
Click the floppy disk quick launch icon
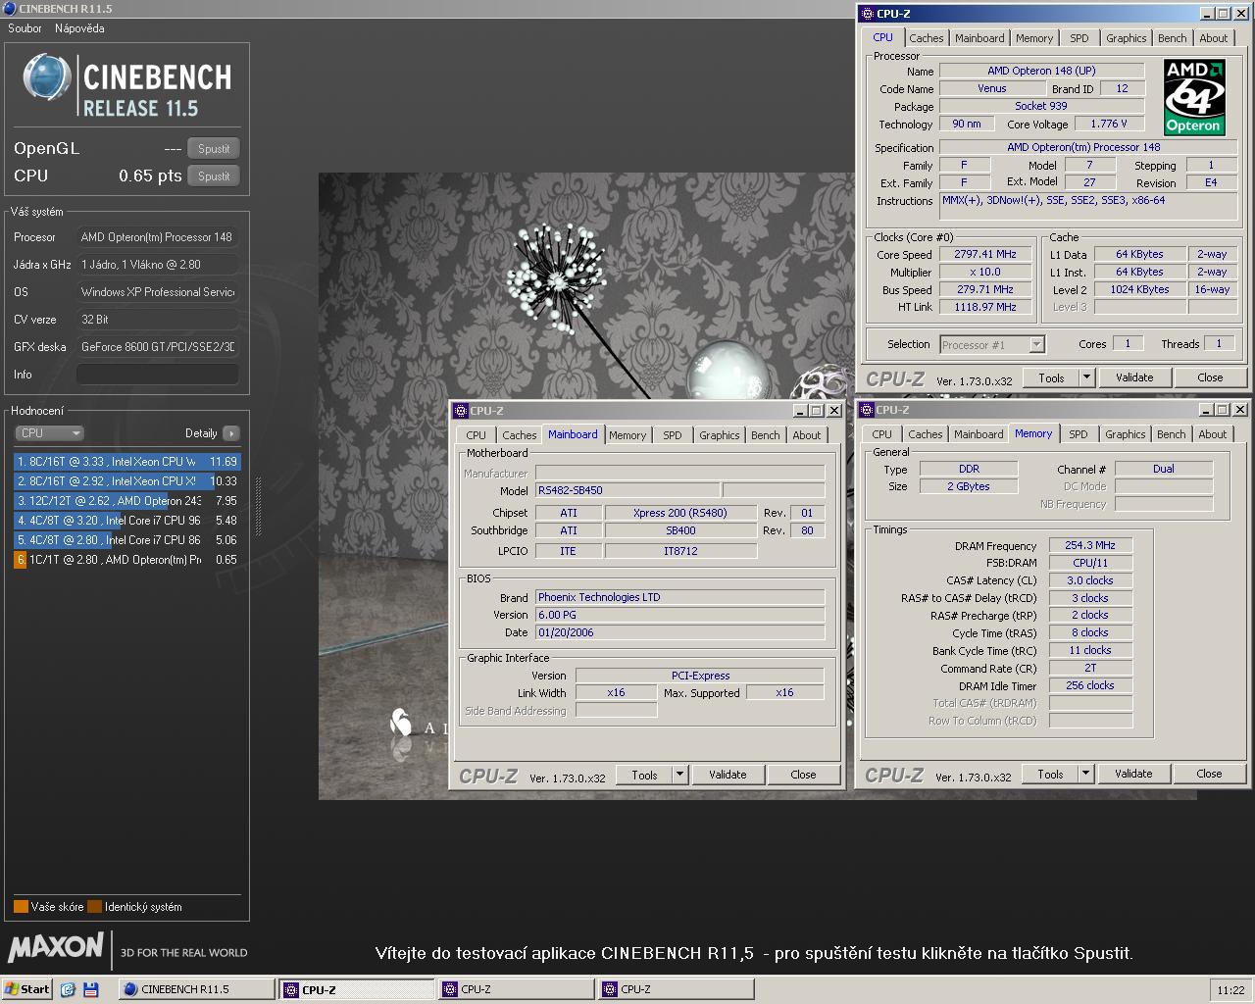pos(91,989)
